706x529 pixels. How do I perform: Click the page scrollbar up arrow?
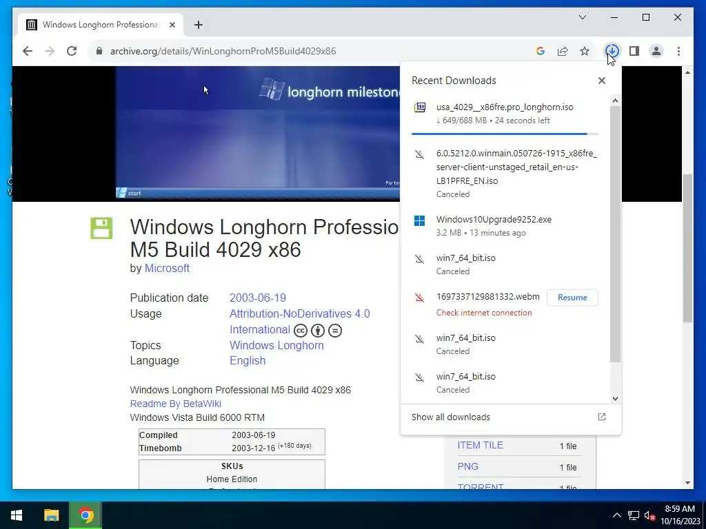coord(687,72)
